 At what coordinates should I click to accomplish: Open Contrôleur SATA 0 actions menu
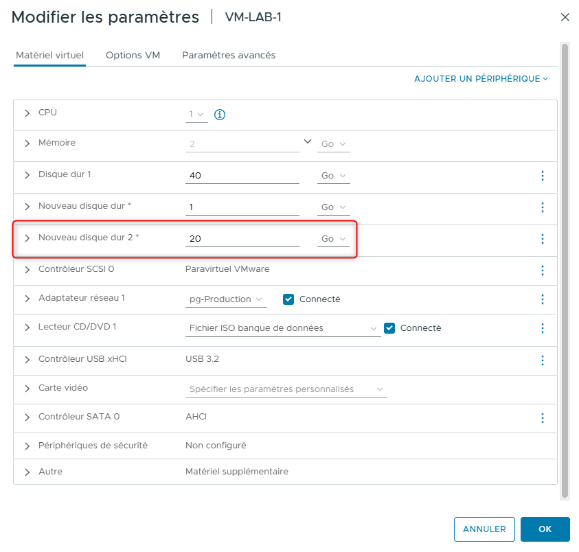tap(542, 417)
